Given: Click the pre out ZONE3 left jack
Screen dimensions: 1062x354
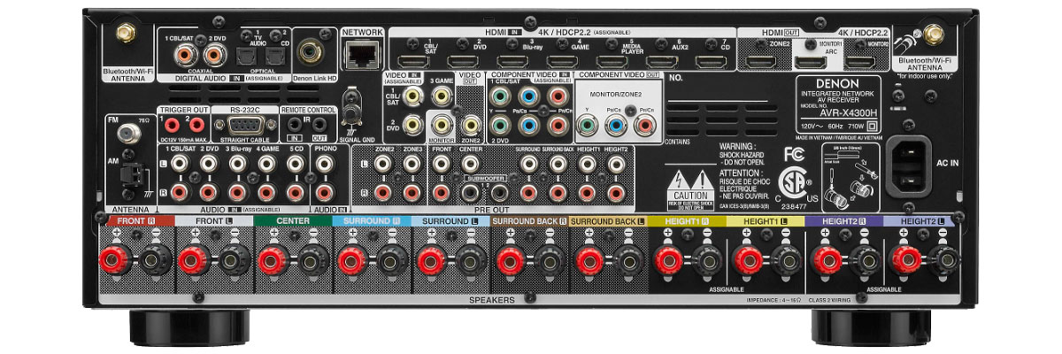Looking at the screenshot, I should coord(412,163).
